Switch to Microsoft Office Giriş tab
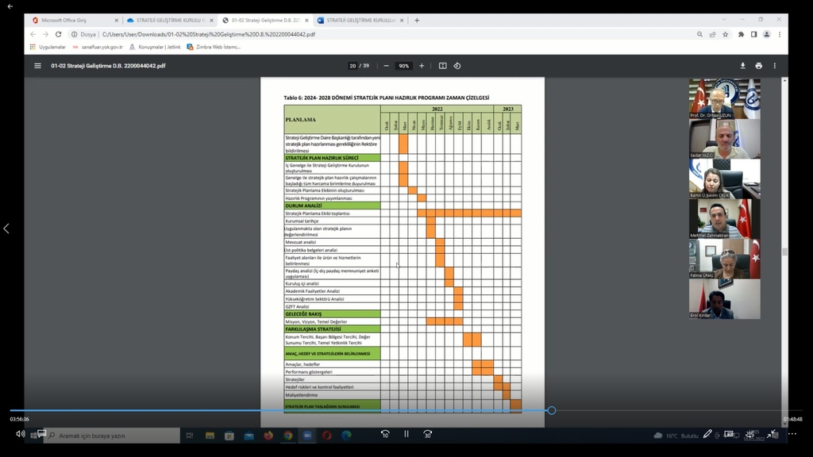 (71, 20)
